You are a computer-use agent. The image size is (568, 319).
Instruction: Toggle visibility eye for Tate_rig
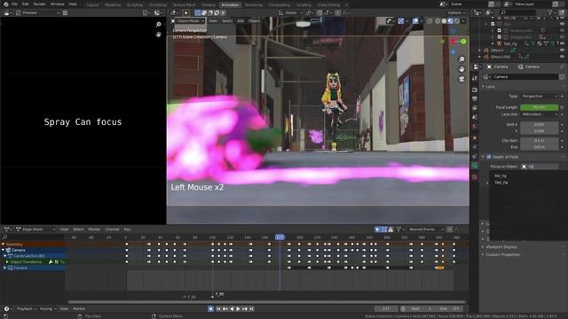pyautogui.click(x=562, y=43)
